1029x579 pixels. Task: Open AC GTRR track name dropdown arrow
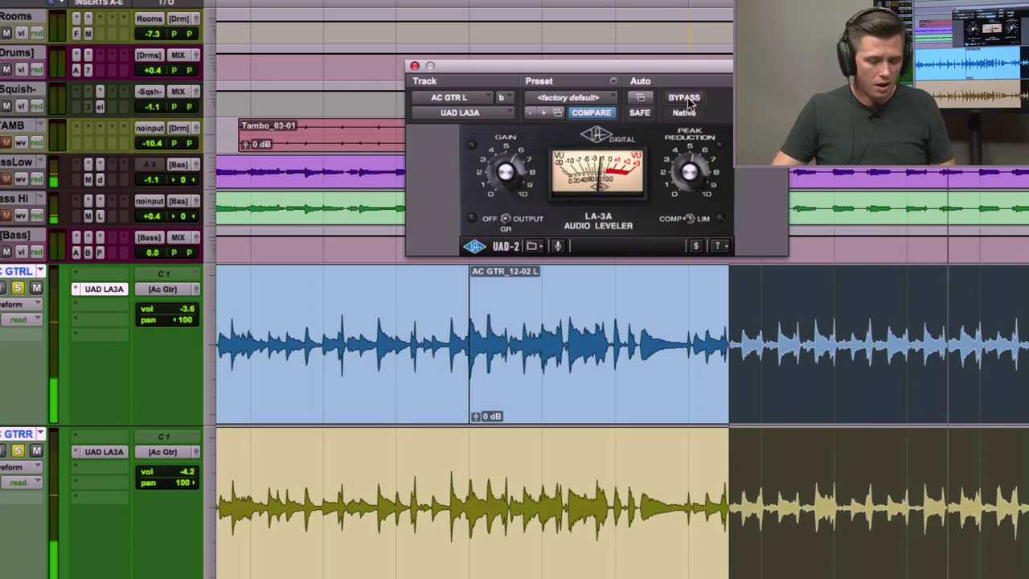(40, 434)
